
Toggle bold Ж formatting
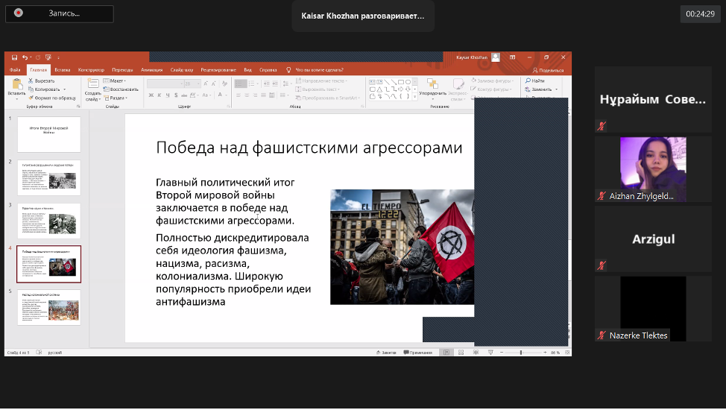tap(151, 95)
